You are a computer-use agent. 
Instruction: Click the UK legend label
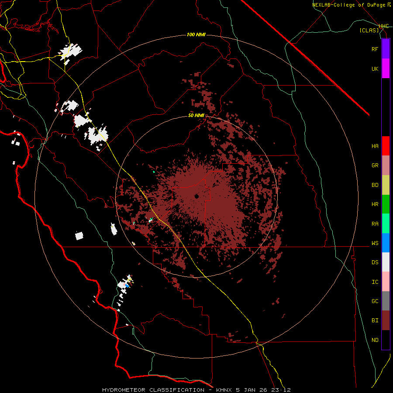[x=375, y=69]
